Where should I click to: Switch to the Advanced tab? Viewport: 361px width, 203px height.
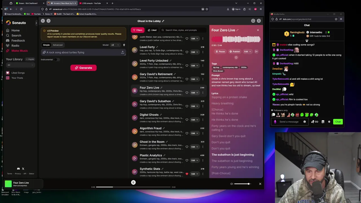(x=58, y=45)
